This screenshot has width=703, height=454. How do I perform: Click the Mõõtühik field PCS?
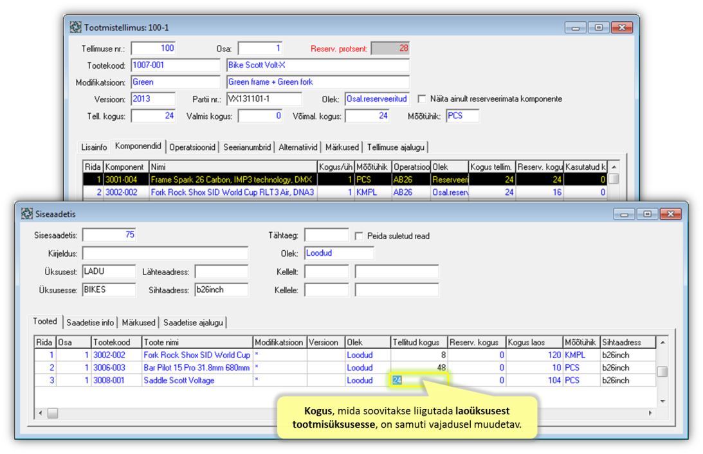462,116
